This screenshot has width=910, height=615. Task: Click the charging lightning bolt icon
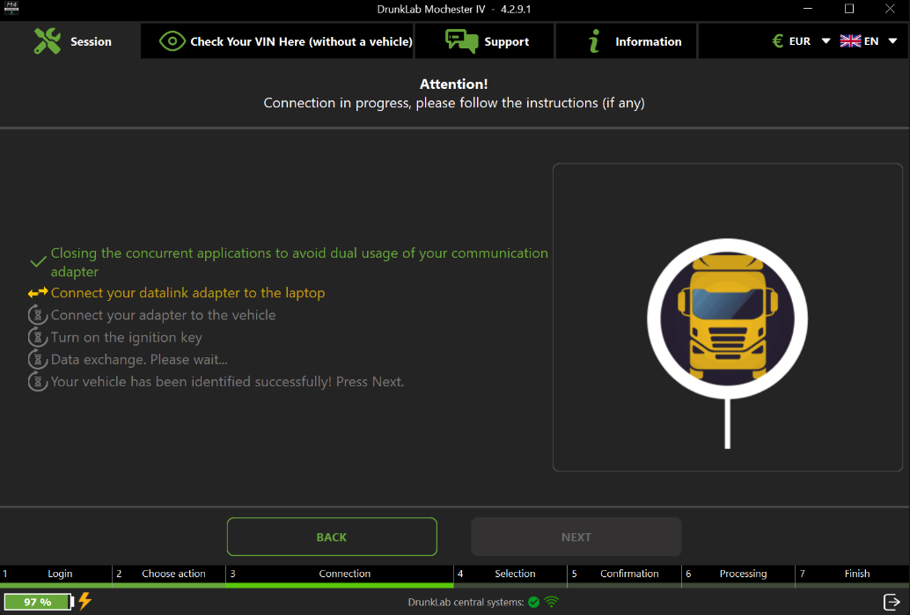tap(84, 601)
